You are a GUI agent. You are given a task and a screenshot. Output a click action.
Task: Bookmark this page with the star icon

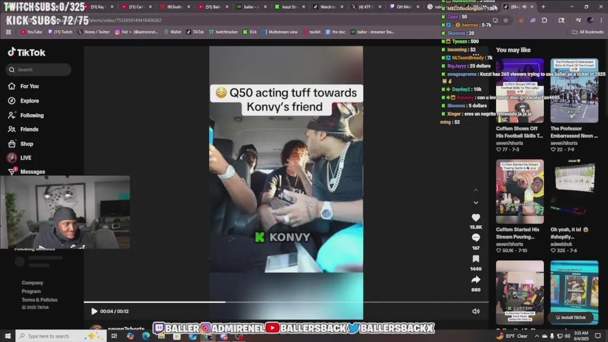pyautogui.click(x=505, y=20)
